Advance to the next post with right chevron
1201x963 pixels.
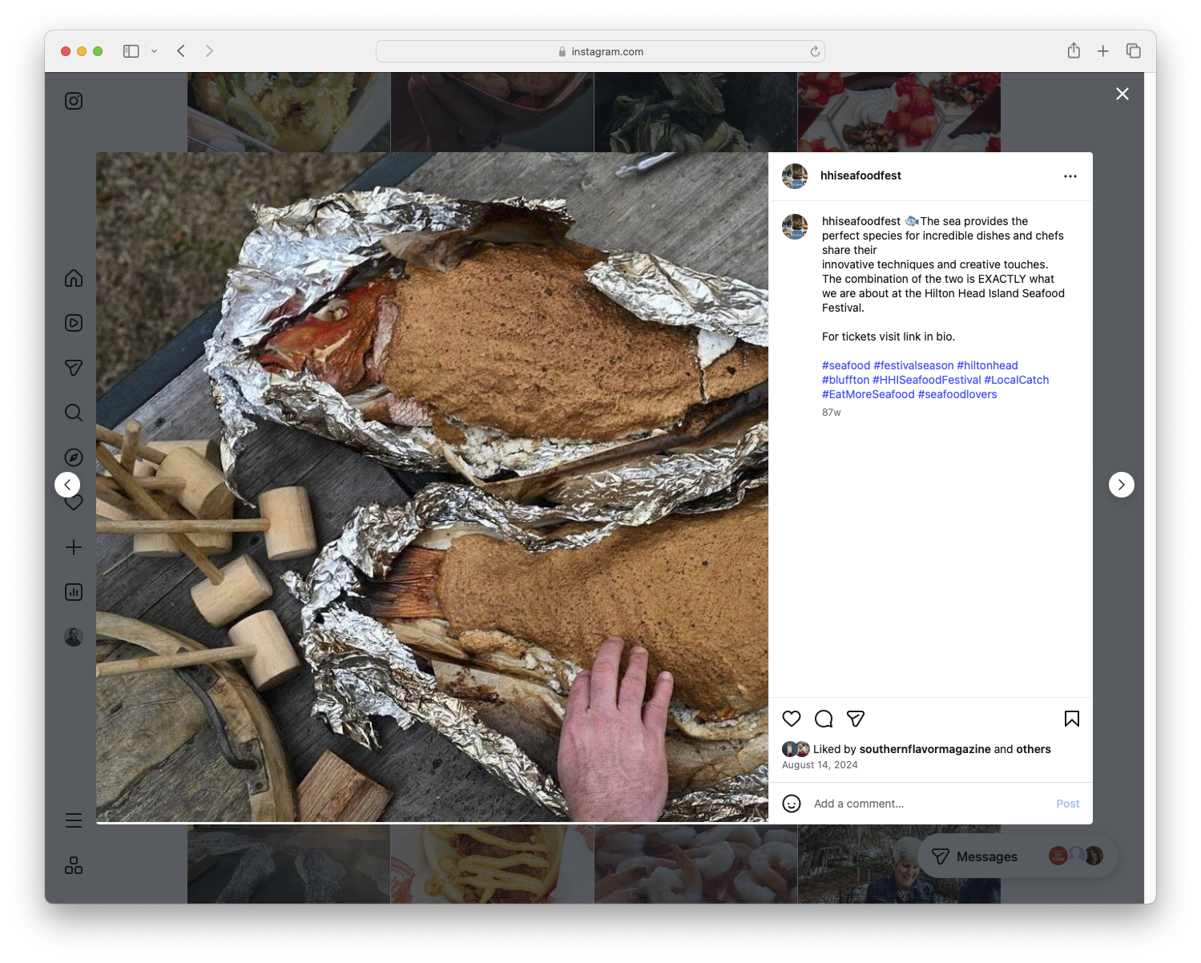point(1121,485)
